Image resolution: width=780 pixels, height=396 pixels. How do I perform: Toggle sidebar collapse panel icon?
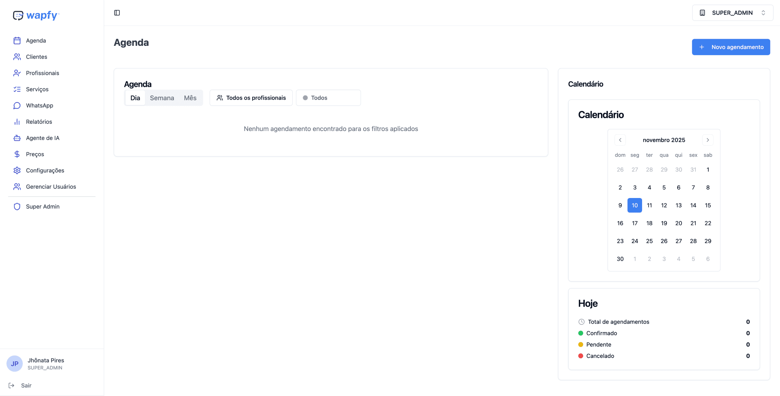click(117, 13)
